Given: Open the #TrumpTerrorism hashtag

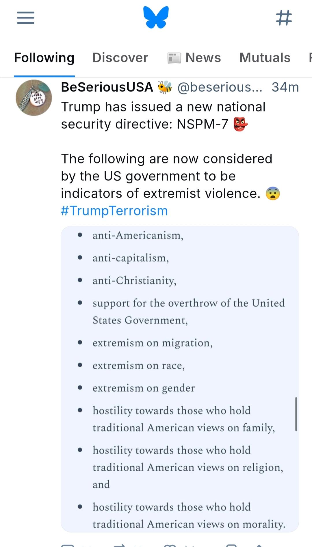Looking at the screenshot, I should point(114,211).
